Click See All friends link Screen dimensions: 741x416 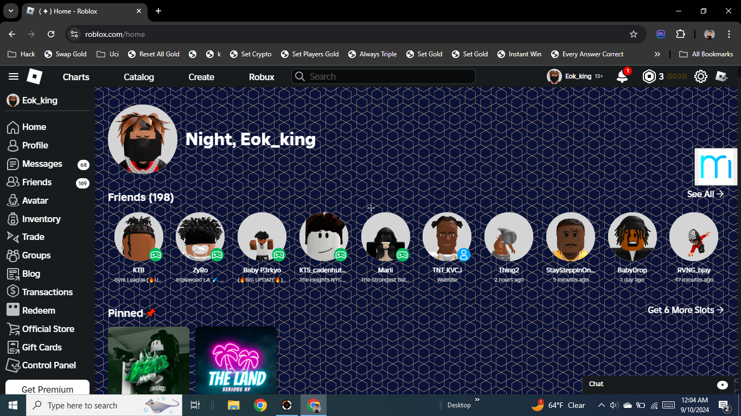pyautogui.click(x=705, y=194)
